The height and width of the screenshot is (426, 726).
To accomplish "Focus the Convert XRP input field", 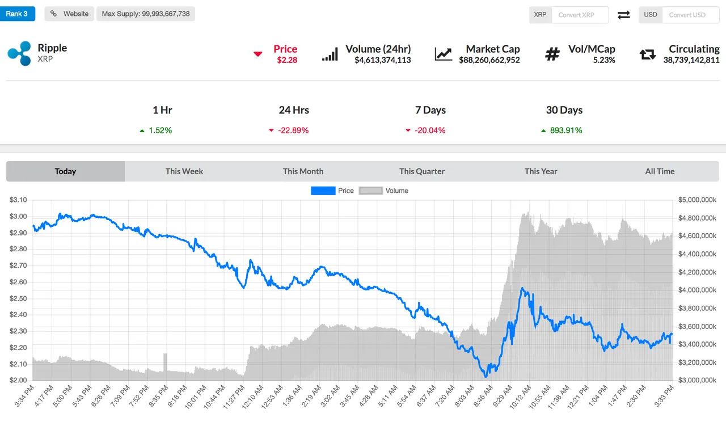I will [580, 15].
